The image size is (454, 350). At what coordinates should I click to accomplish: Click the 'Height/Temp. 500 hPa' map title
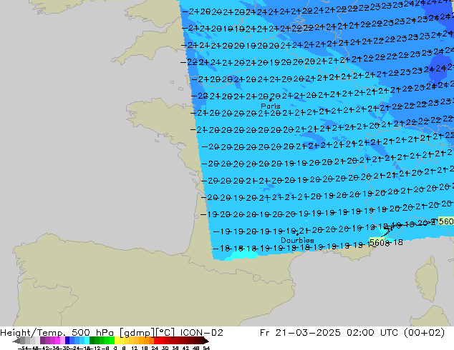[x=57, y=333]
